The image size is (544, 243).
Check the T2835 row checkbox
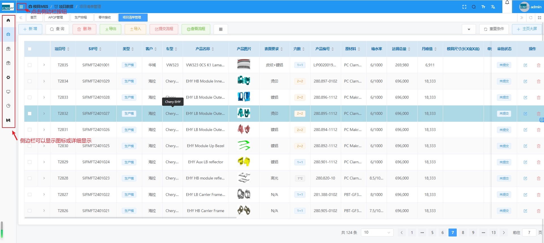[x=30, y=65]
